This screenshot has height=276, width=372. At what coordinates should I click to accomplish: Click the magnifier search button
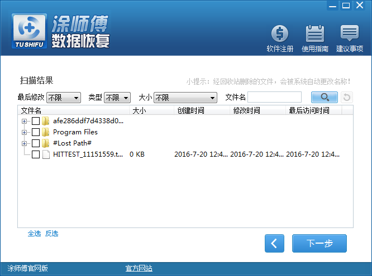click(x=325, y=97)
